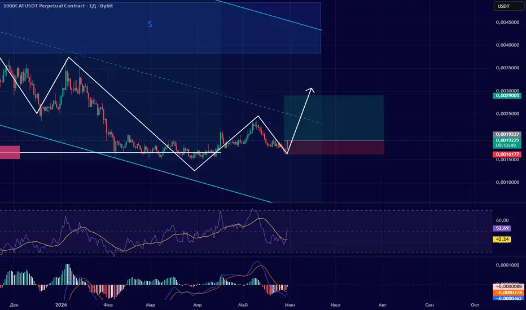The height and width of the screenshot is (310, 526).
Task: Click the Фев label on time axis
Action: point(108,305)
